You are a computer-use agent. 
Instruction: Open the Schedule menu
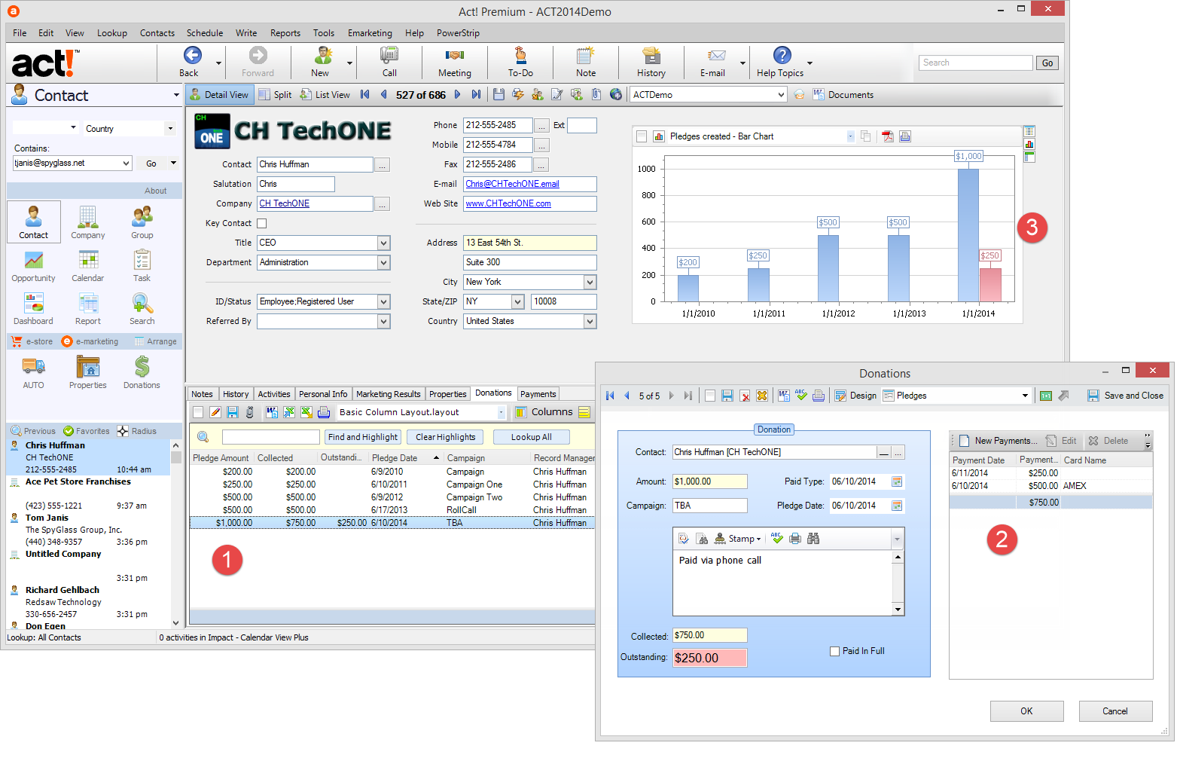click(x=205, y=33)
